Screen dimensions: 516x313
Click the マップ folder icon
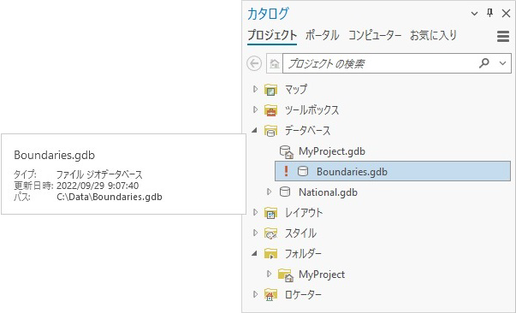click(x=270, y=90)
